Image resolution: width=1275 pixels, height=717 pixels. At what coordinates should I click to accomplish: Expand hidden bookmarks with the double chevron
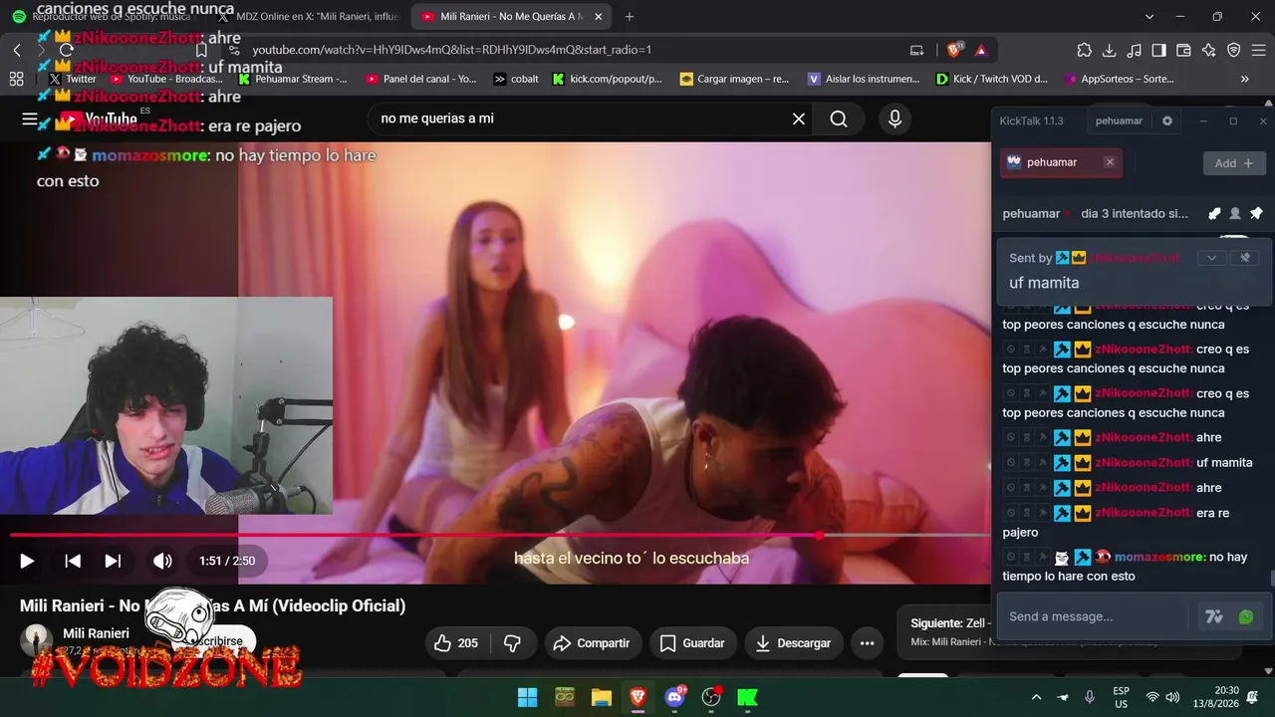tap(1245, 79)
